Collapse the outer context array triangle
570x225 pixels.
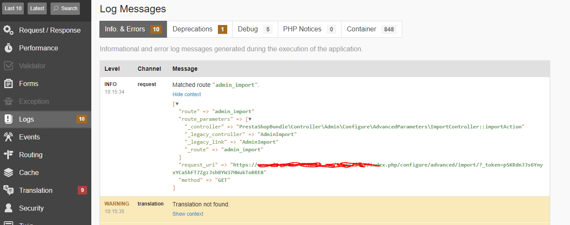click(x=177, y=104)
